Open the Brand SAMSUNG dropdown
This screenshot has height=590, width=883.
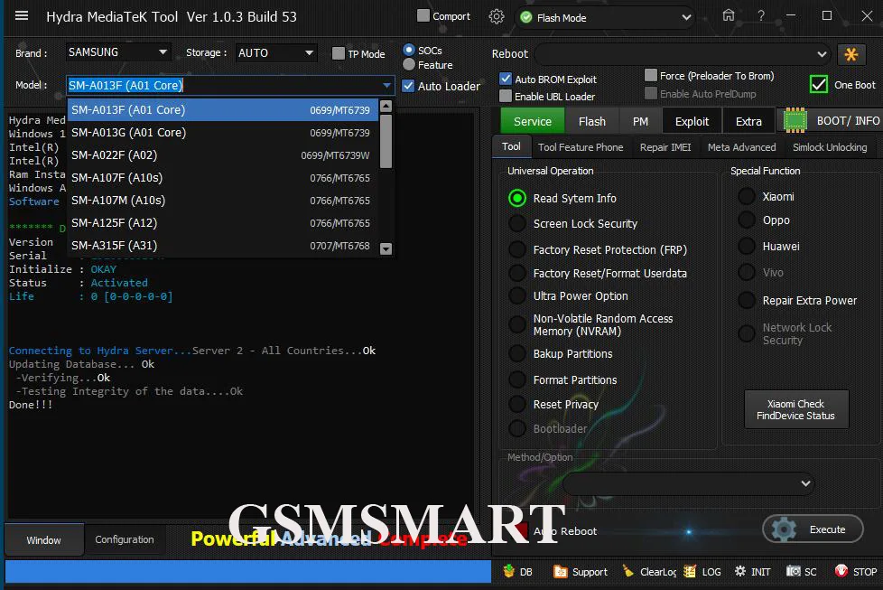[117, 52]
